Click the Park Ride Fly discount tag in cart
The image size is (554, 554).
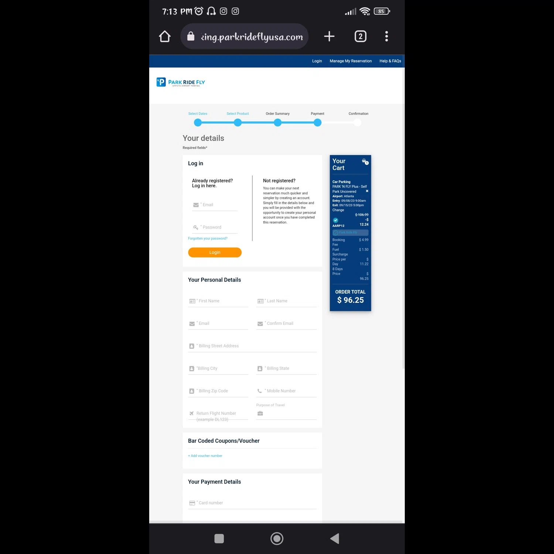pos(350,233)
